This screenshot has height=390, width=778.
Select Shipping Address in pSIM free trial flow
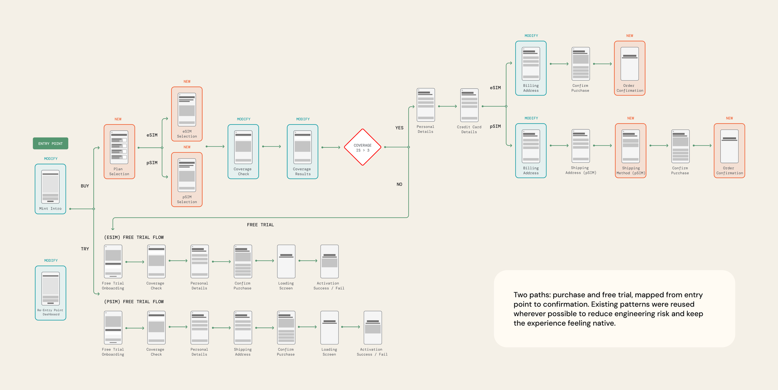point(243,327)
